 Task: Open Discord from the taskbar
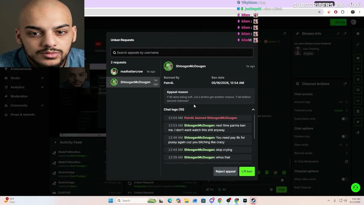(212, 201)
